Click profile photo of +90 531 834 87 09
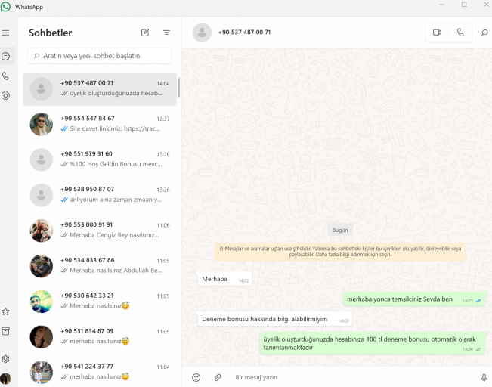492x387 pixels. (x=41, y=337)
